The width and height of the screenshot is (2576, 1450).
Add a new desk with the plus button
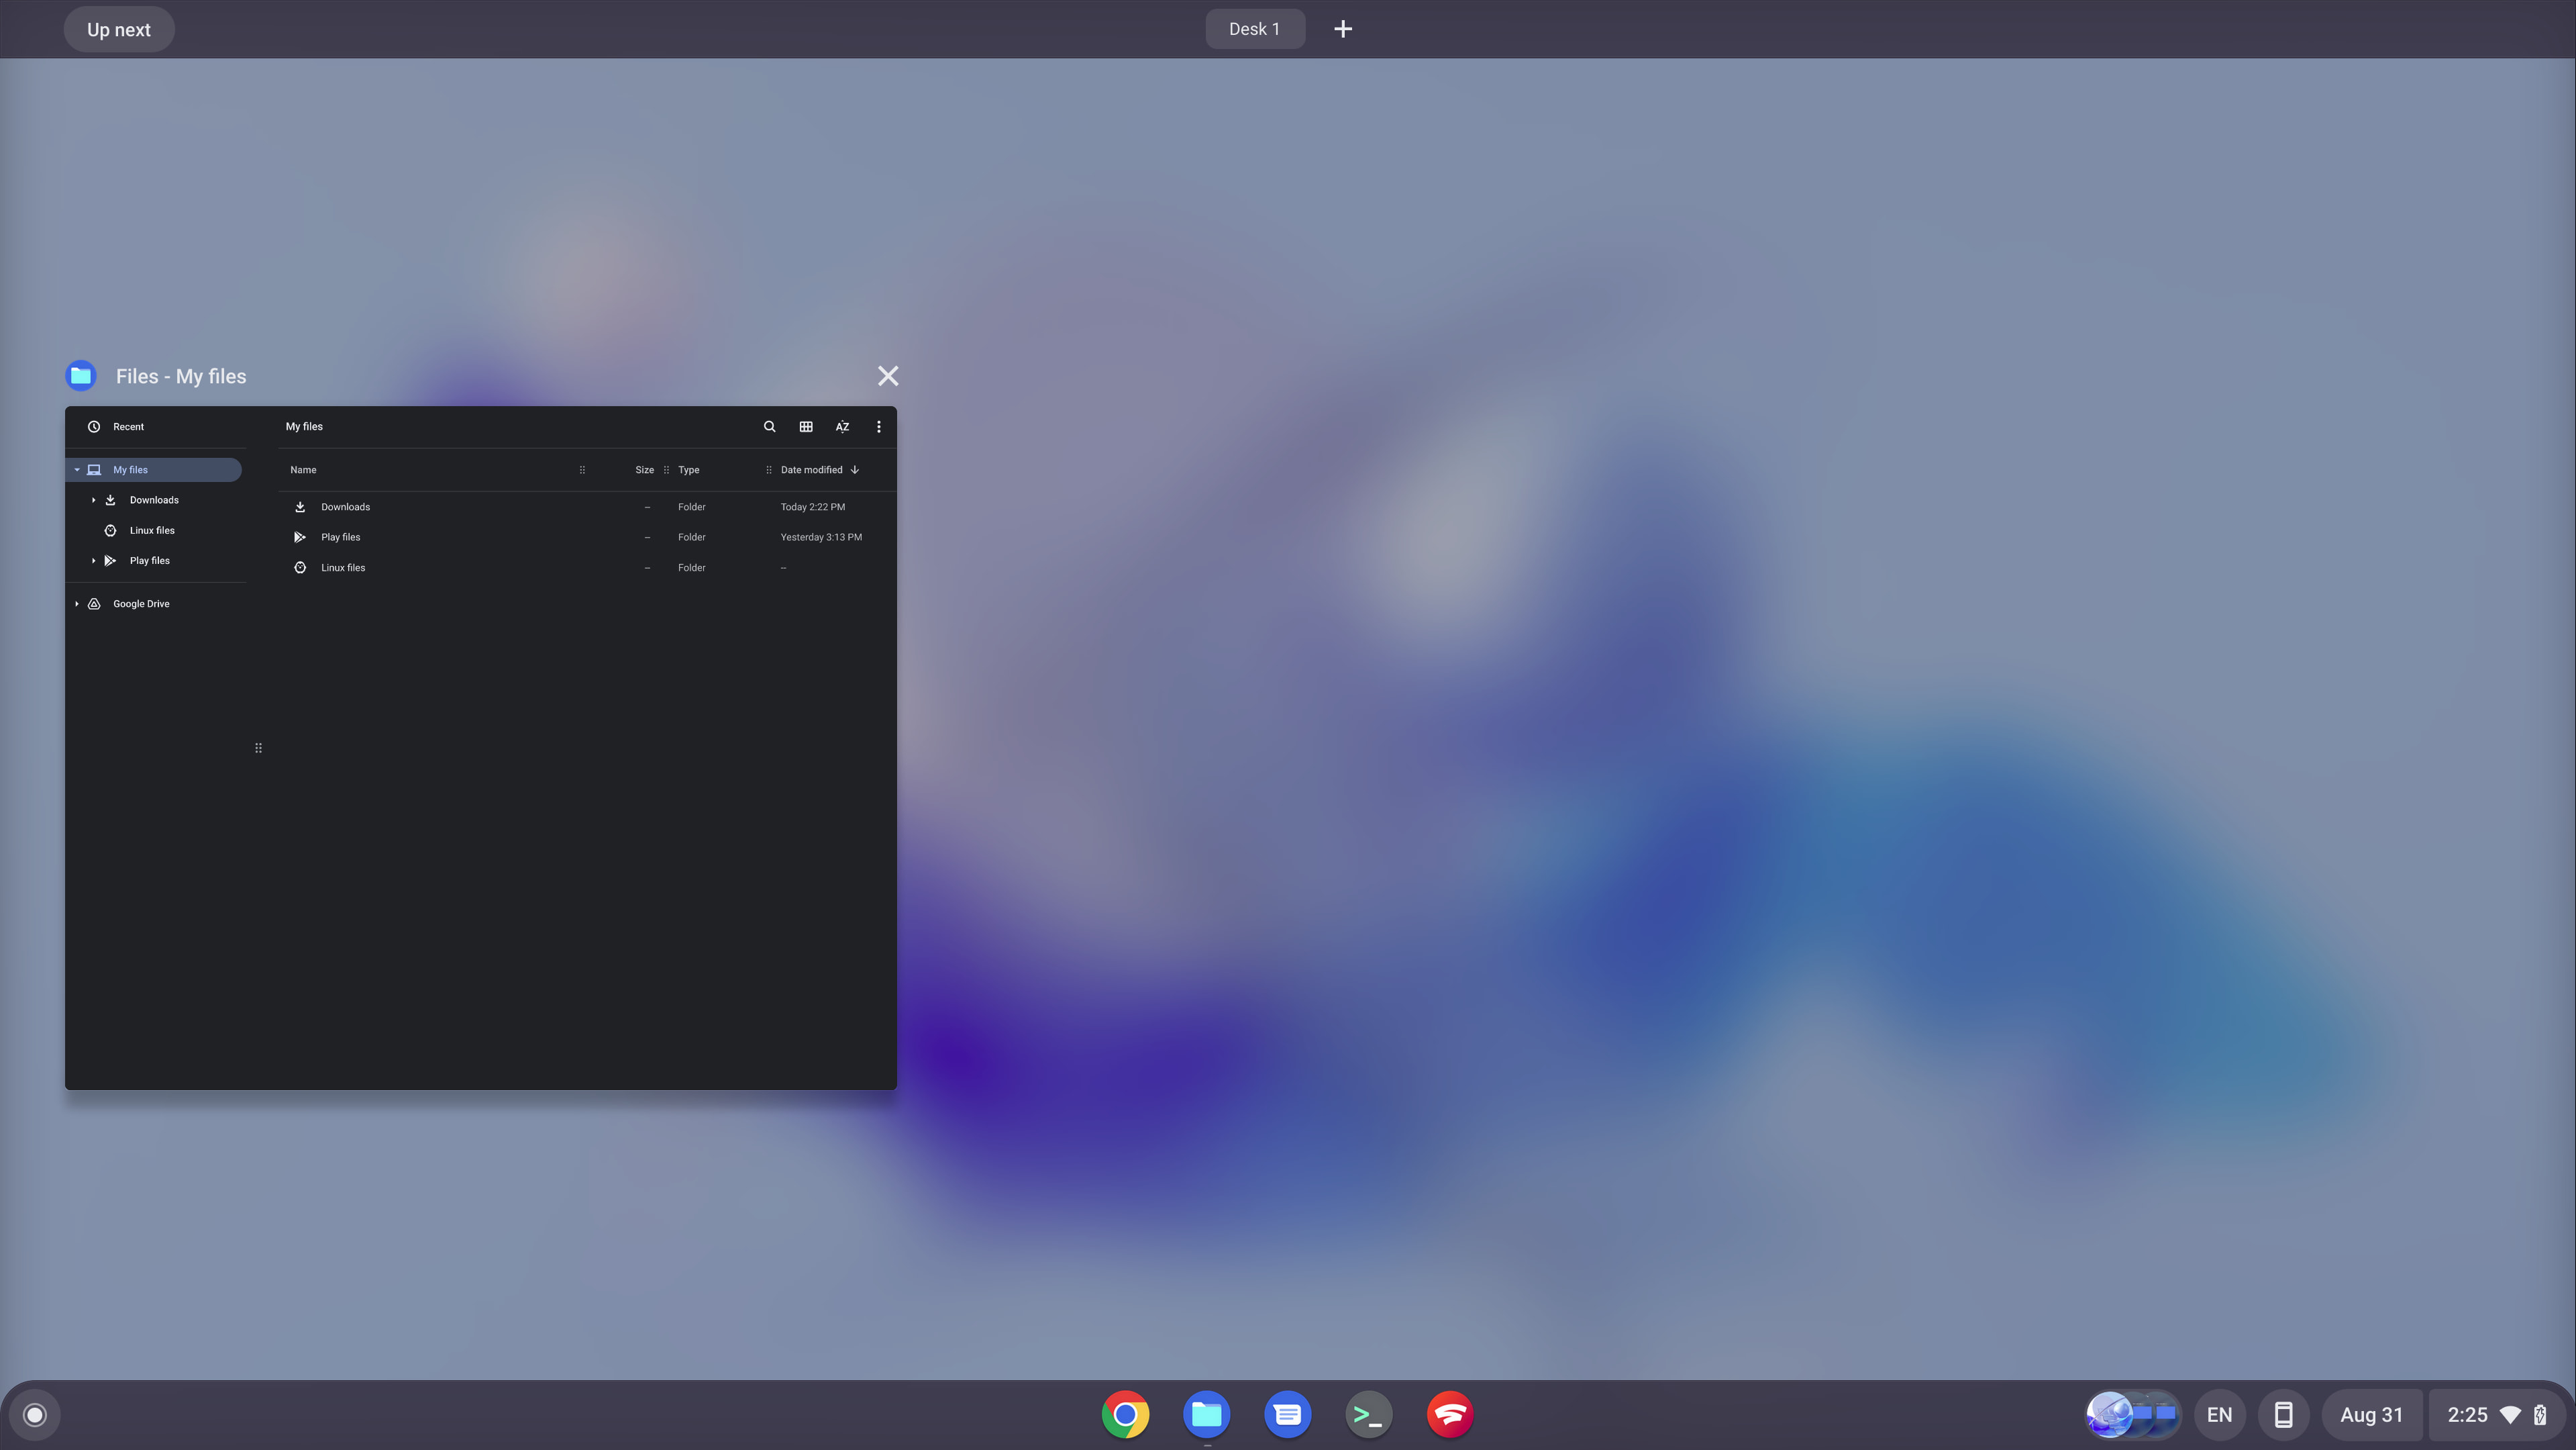(1343, 29)
